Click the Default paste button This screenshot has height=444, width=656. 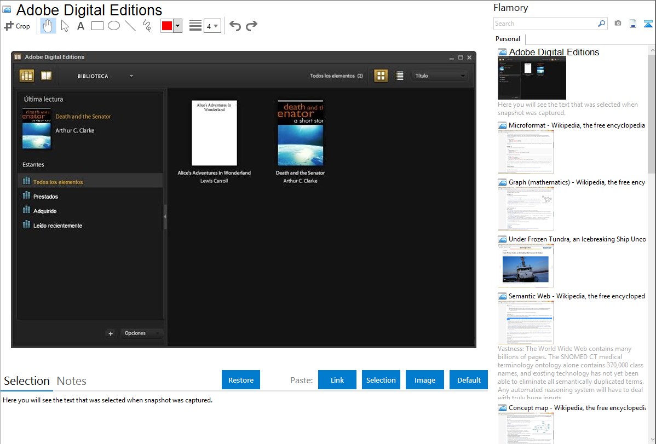(x=469, y=380)
